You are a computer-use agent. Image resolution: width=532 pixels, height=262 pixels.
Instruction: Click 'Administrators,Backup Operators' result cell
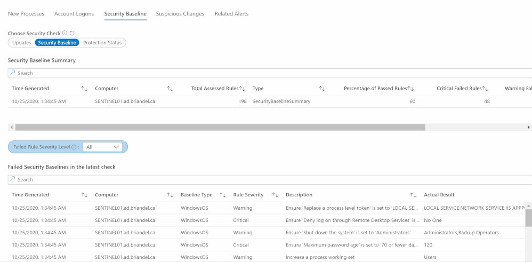[x=462, y=233]
